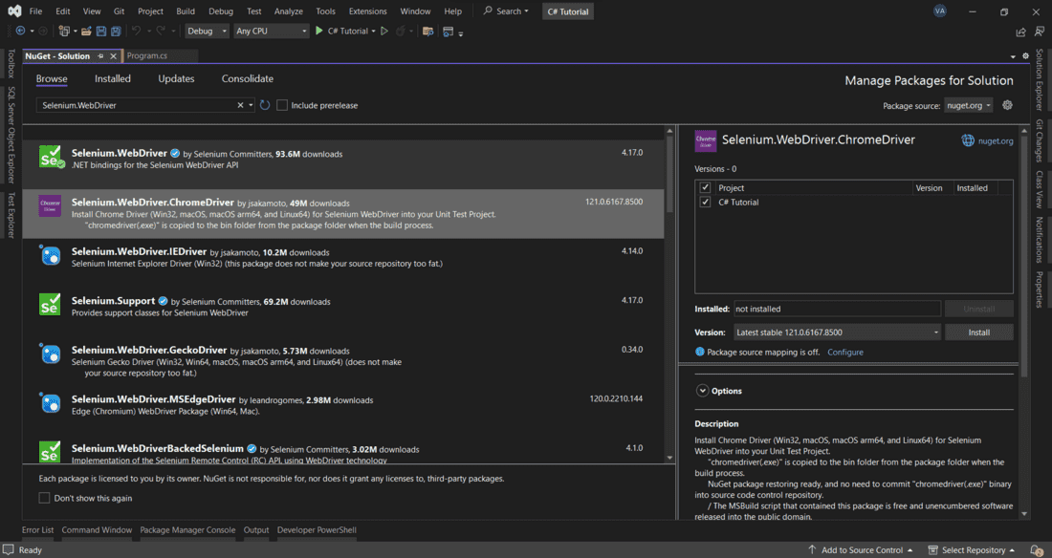This screenshot has width=1052, height=558.
Task: Click the Share icon at top right
Action: pyautogui.click(x=1020, y=32)
